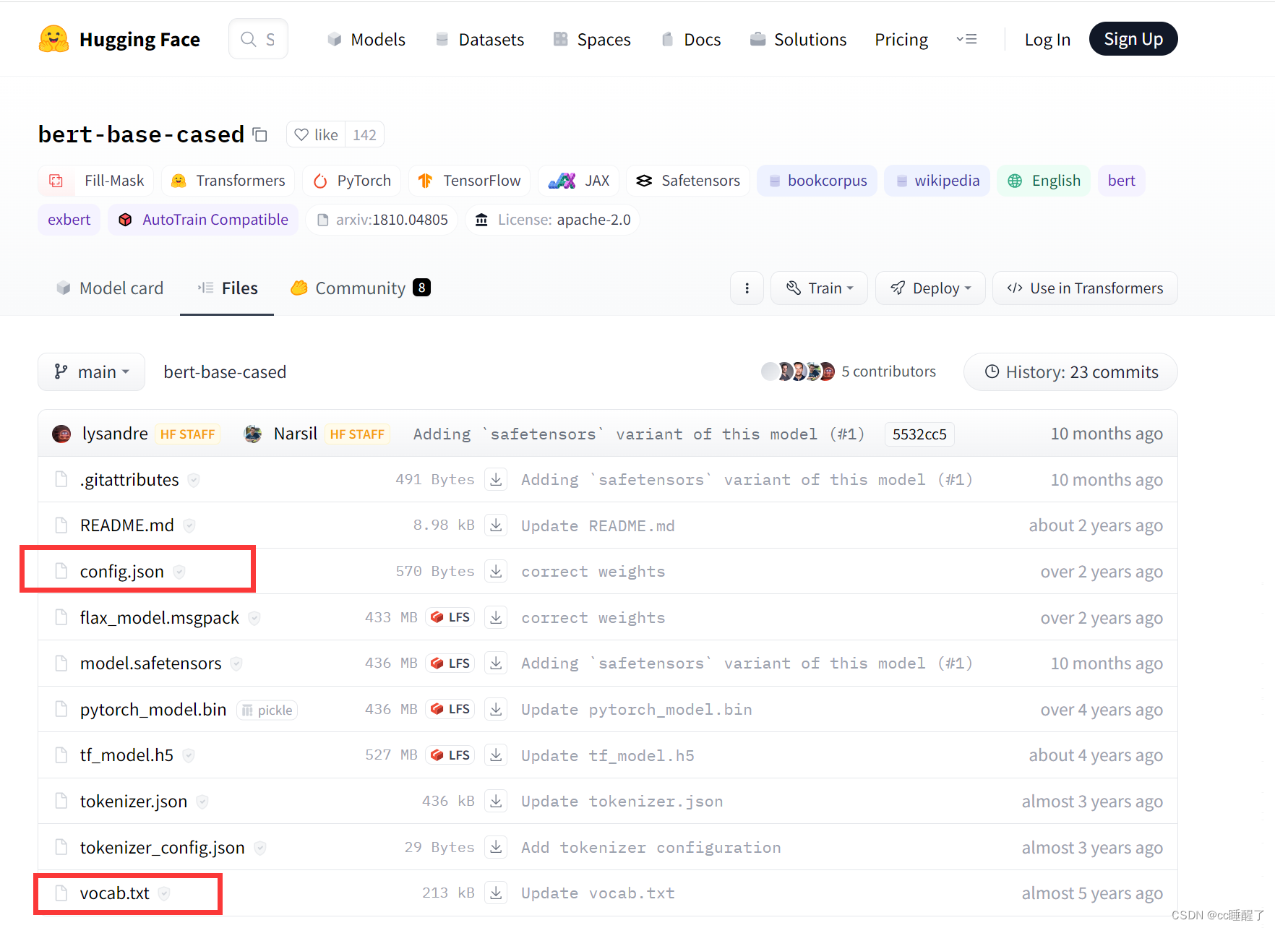The height and width of the screenshot is (928, 1275).
Task: Download flax_model.msgpack file
Action: [496, 617]
